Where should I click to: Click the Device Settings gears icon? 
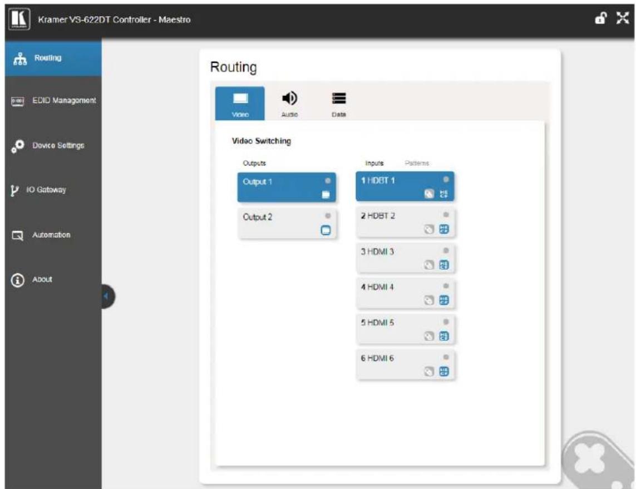coord(17,146)
